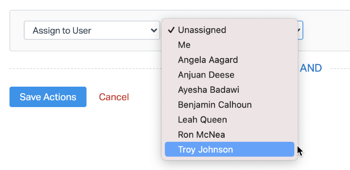Screen dimensions: 350x170
Task: Select Unassigned from the user list
Action: (x=202, y=30)
